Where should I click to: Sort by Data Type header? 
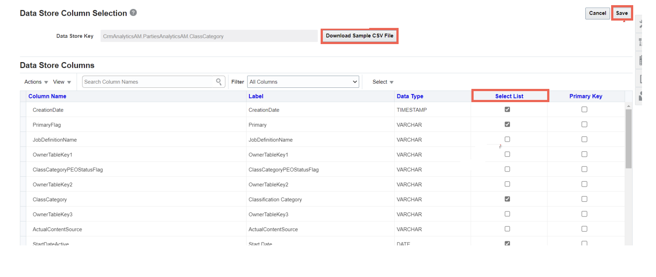tap(410, 96)
